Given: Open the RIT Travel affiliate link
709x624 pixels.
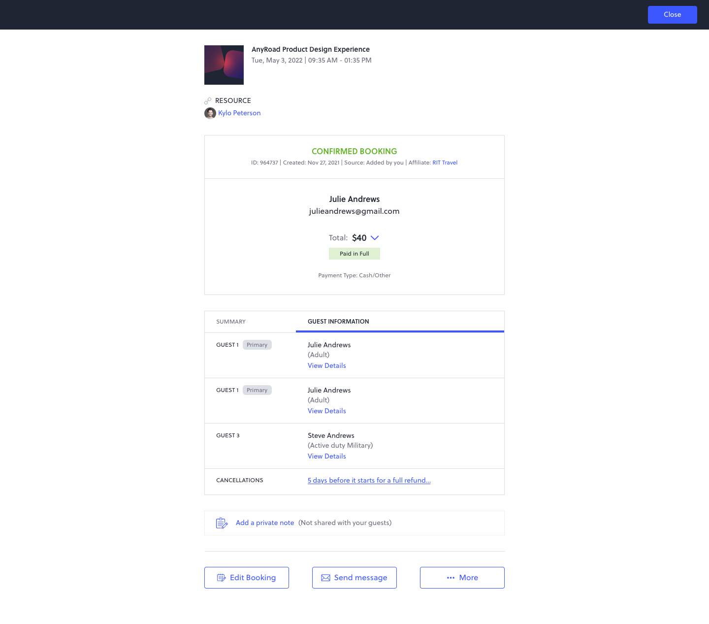Looking at the screenshot, I should (x=445, y=163).
